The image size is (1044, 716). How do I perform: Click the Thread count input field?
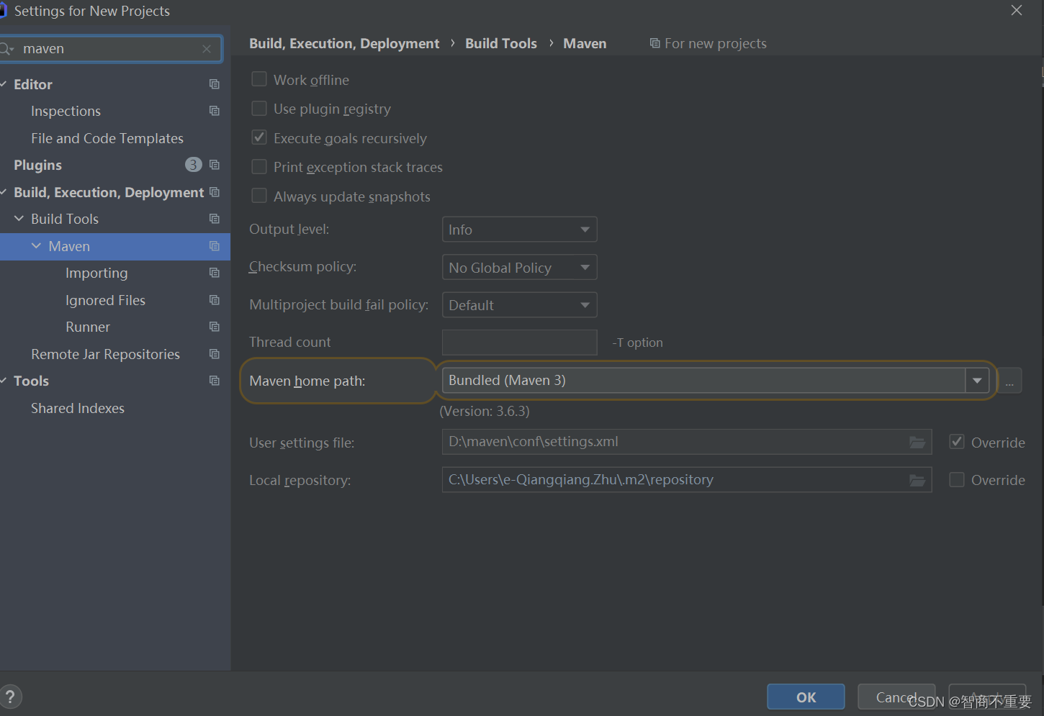pyautogui.click(x=519, y=343)
